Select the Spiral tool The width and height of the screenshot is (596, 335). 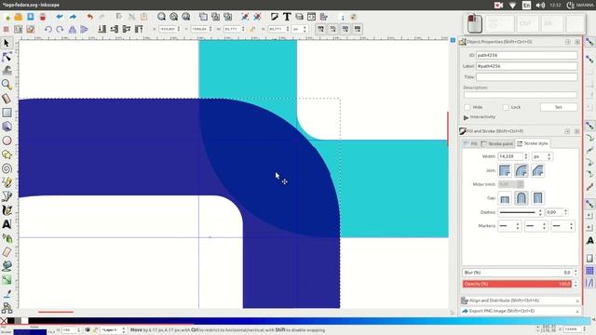click(7, 168)
